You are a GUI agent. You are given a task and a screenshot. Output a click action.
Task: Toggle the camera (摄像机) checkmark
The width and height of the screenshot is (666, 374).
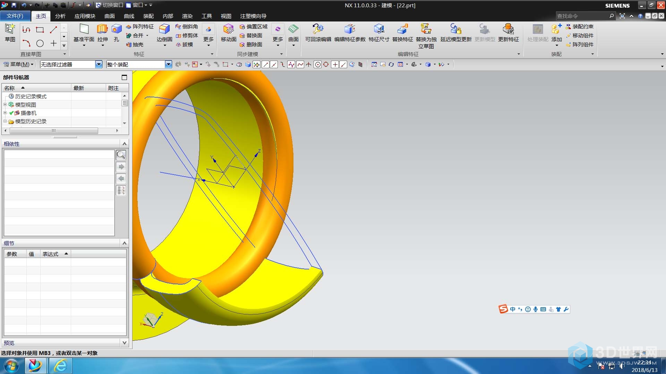[x=11, y=113]
